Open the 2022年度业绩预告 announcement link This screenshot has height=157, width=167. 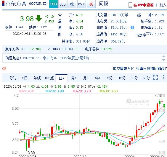click(x=75, y=58)
